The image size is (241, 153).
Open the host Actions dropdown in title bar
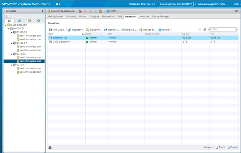(x=112, y=11)
